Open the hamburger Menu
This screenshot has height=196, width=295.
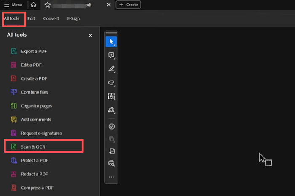point(13,5)
